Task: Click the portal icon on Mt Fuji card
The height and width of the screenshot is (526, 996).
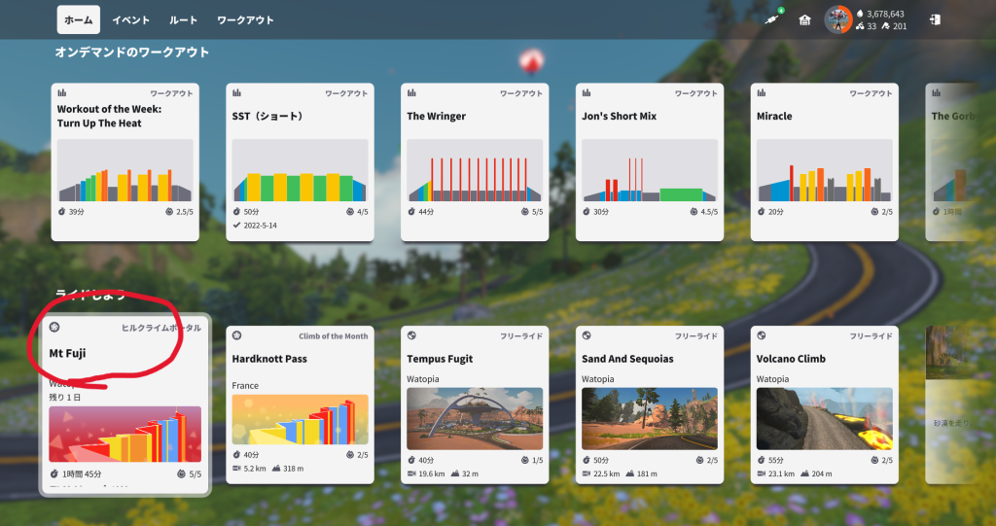Action: tap(54, 327)
